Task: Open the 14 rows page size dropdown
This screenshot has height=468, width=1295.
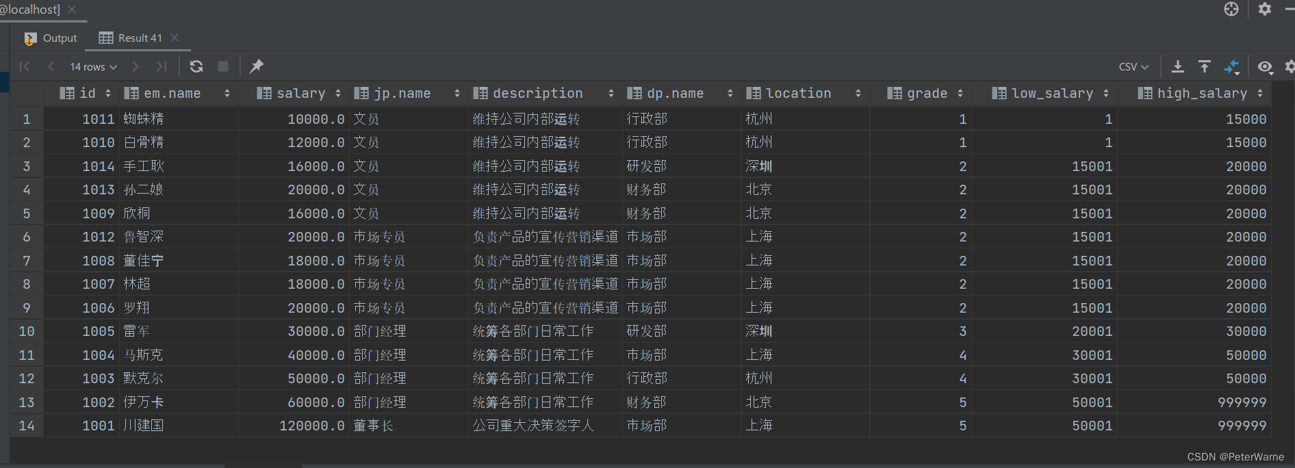Action: [x=94, y=66]
